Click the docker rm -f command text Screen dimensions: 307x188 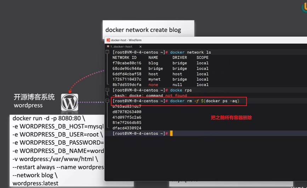point(204,101)
